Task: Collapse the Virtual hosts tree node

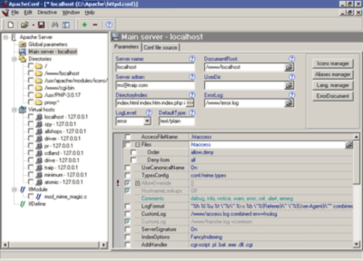Action: click(x=14, y=110)
